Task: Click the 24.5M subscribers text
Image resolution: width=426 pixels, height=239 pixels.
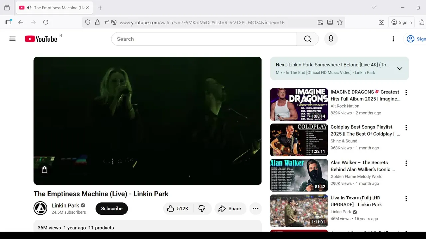Action: [69, 212]
